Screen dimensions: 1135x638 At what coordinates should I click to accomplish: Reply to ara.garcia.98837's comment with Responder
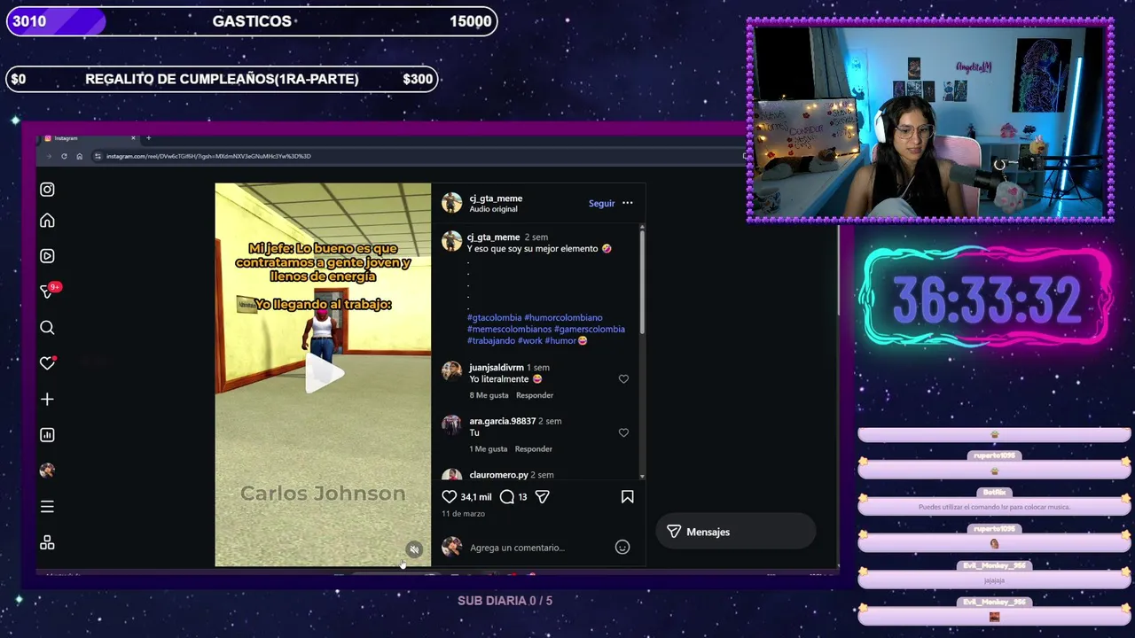(x=534, y=449)
